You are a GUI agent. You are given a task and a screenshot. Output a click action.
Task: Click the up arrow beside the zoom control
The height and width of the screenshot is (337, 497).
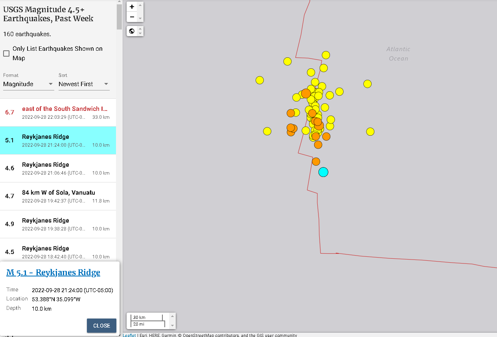pos(140,5)
